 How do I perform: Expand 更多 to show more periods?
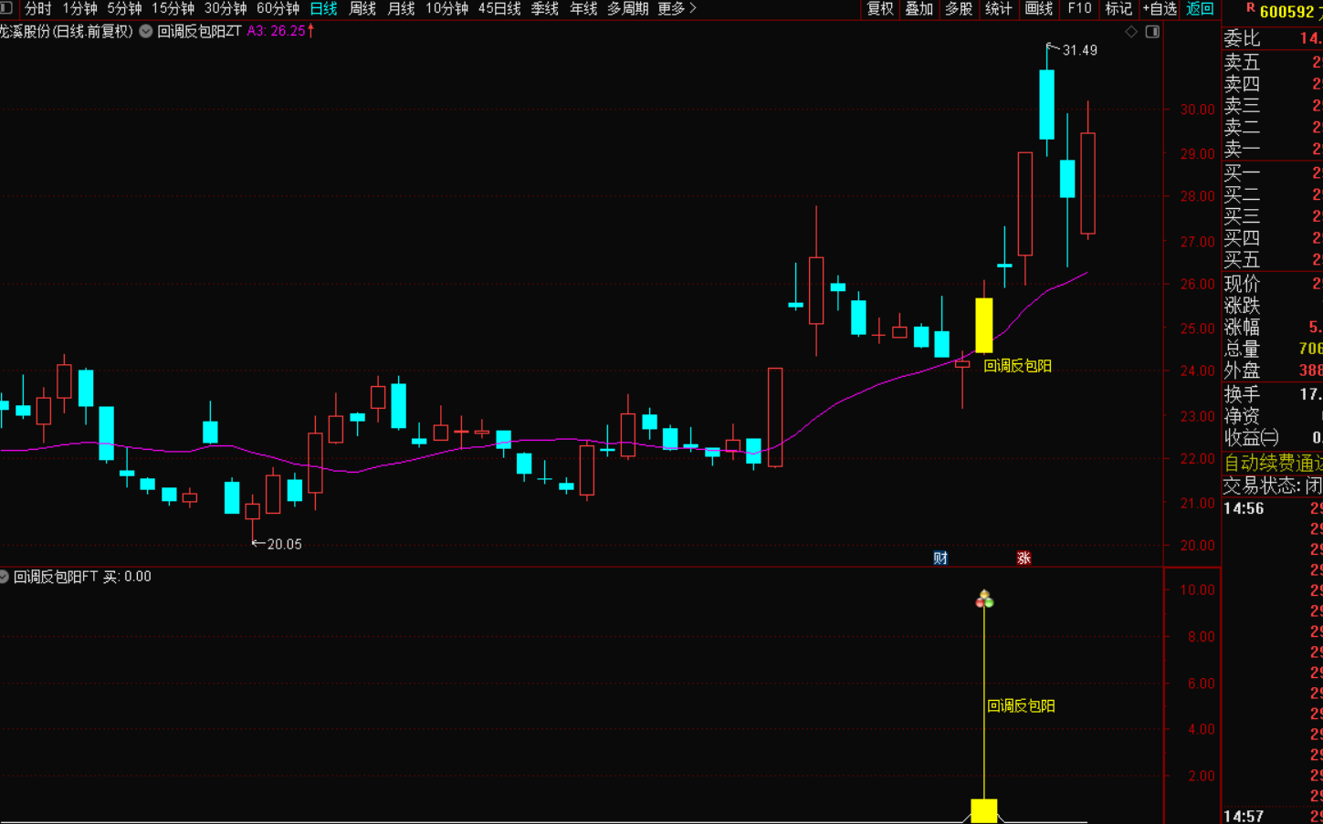pyautogui.click(x=677, y=8)
